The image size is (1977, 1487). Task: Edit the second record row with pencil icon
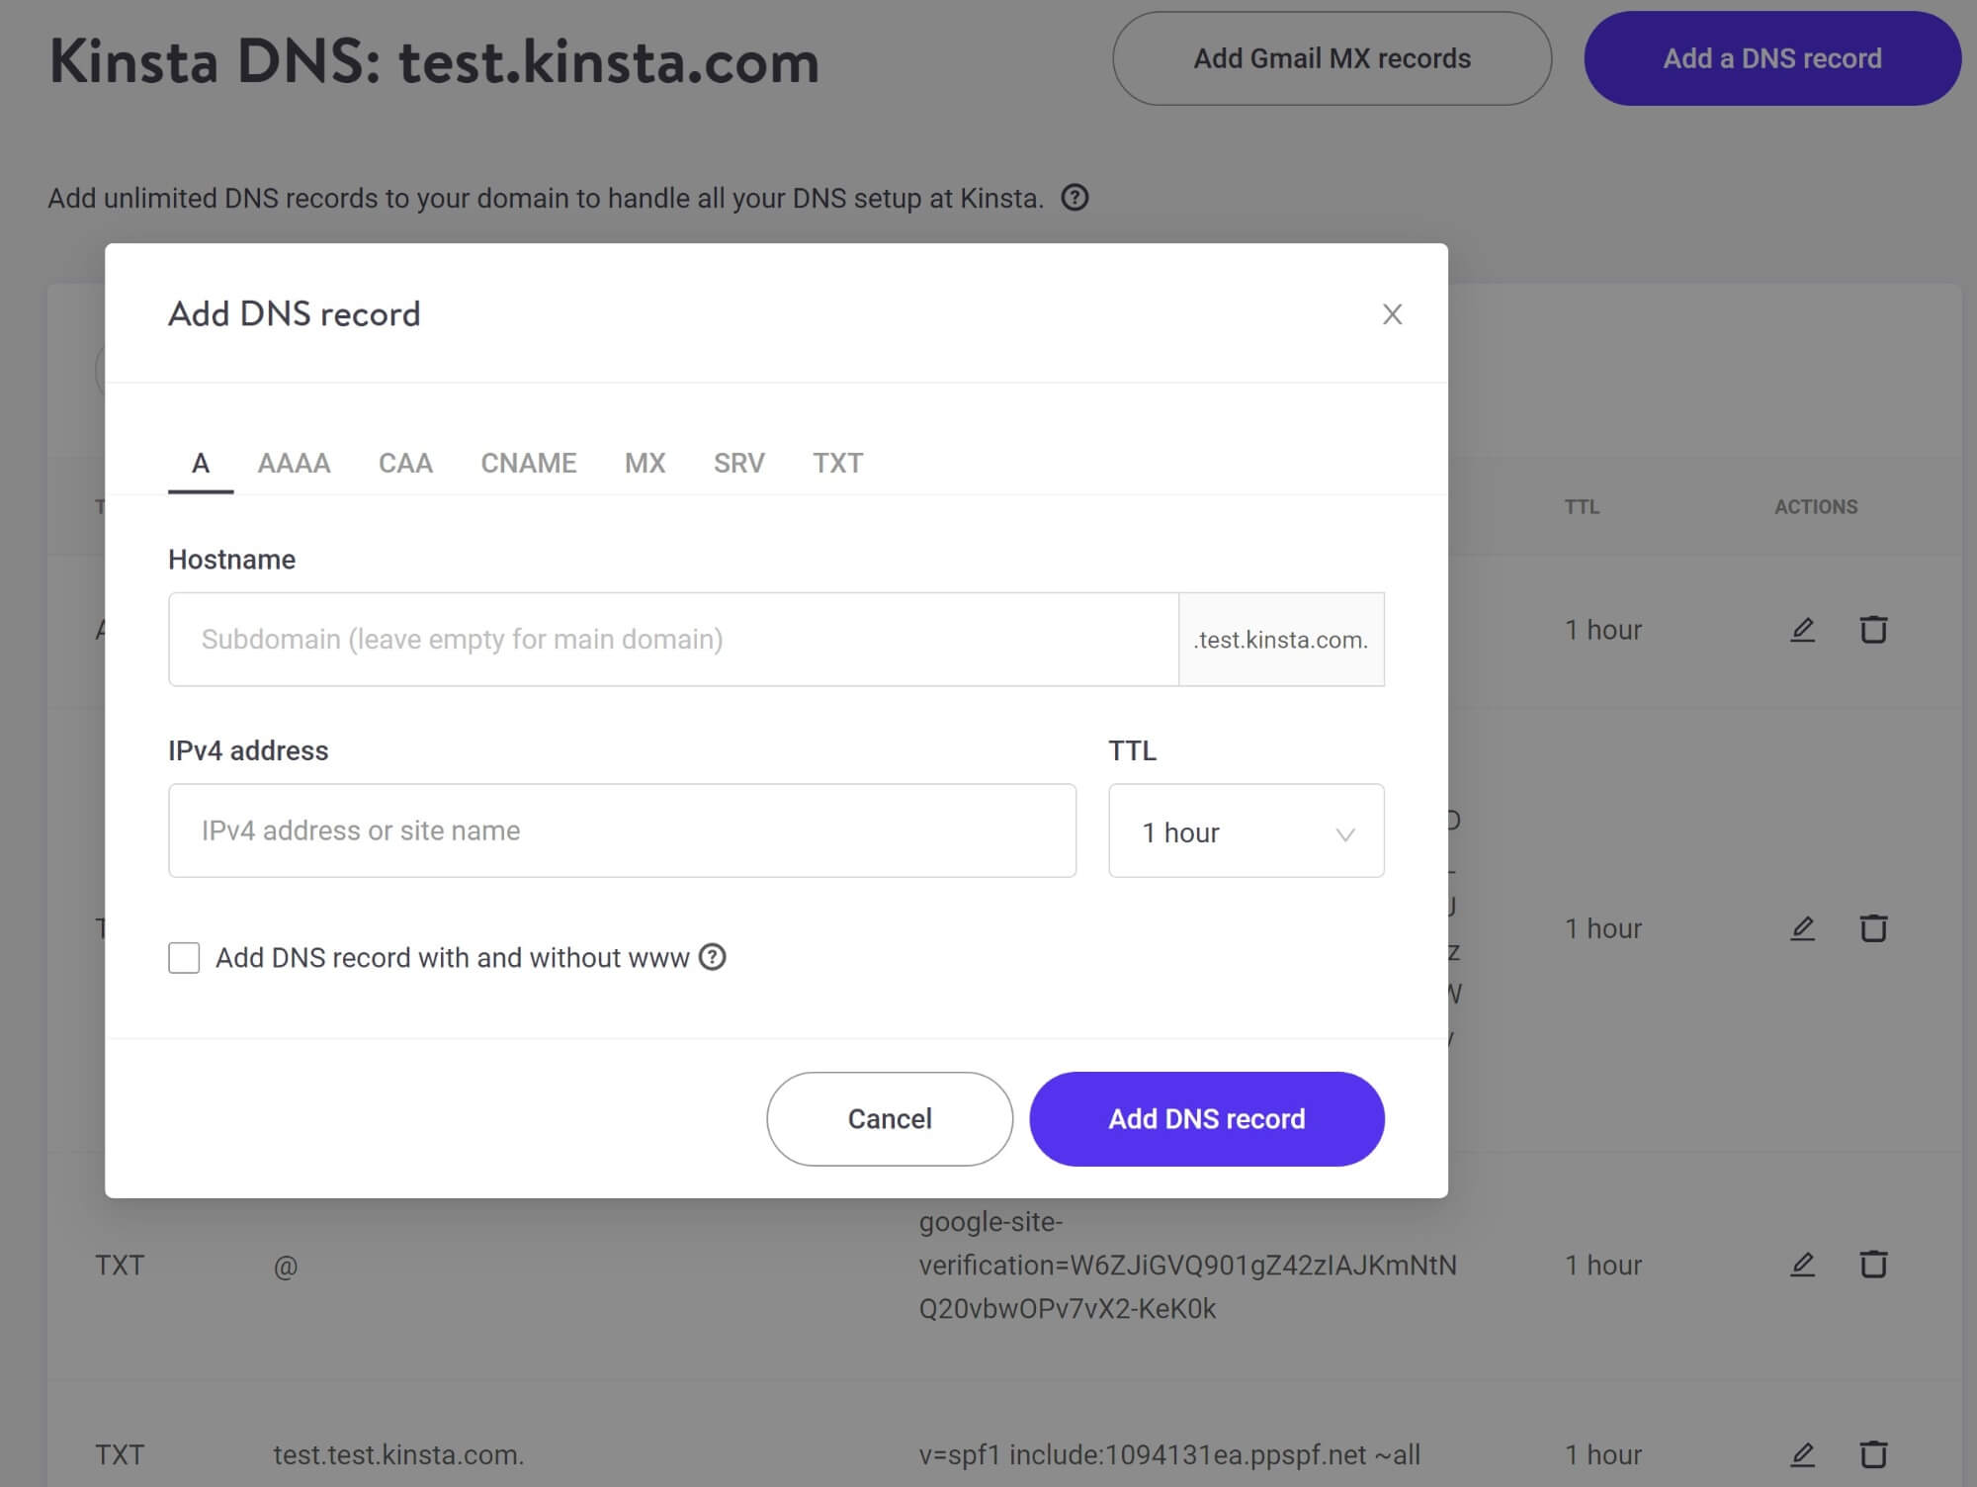(1802, 928)
